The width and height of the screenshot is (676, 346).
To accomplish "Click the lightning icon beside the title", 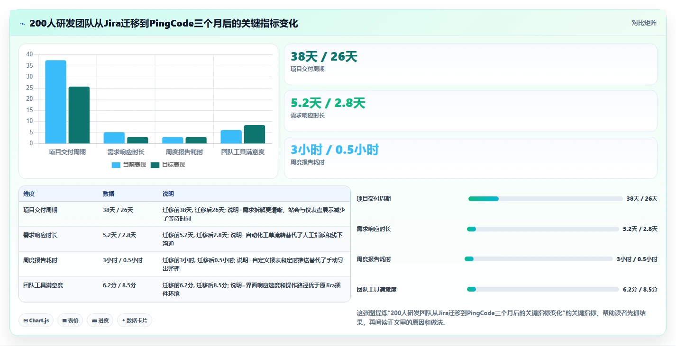I will coord(23,24).
